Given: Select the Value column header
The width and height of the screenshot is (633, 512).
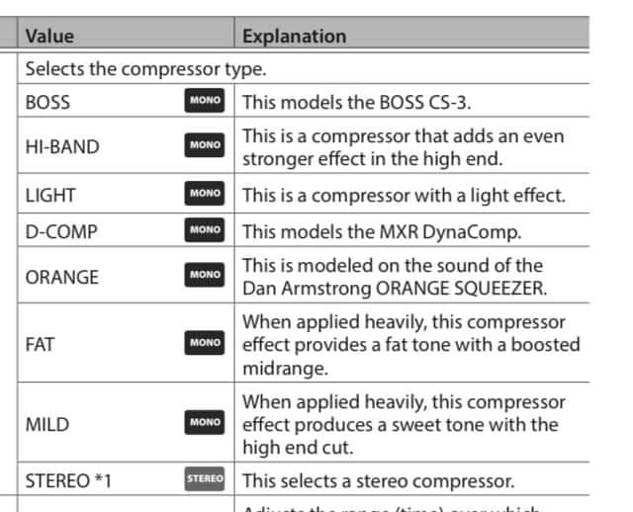Looking at the screenshot, I should [x=49, y=36].
